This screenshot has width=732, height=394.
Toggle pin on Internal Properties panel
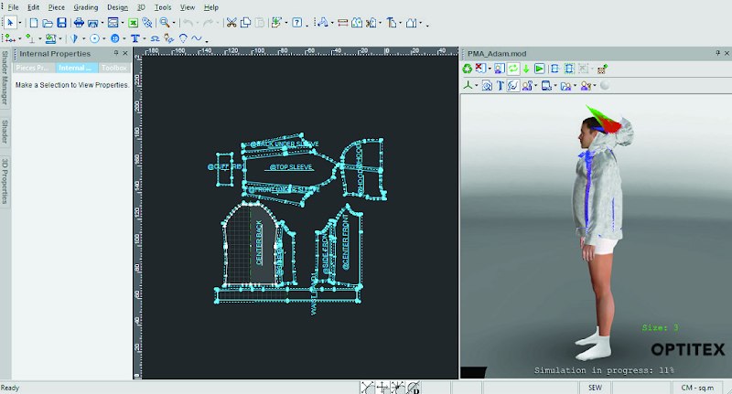point(117,54)
